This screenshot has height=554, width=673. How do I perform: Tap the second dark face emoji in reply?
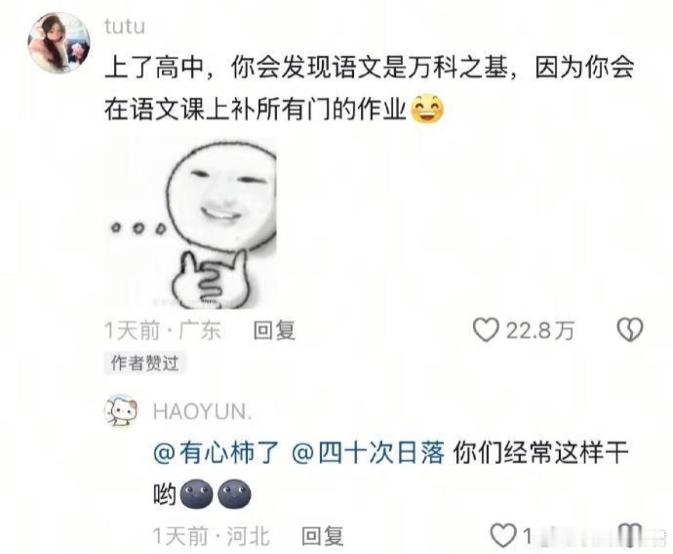[234, 494]
